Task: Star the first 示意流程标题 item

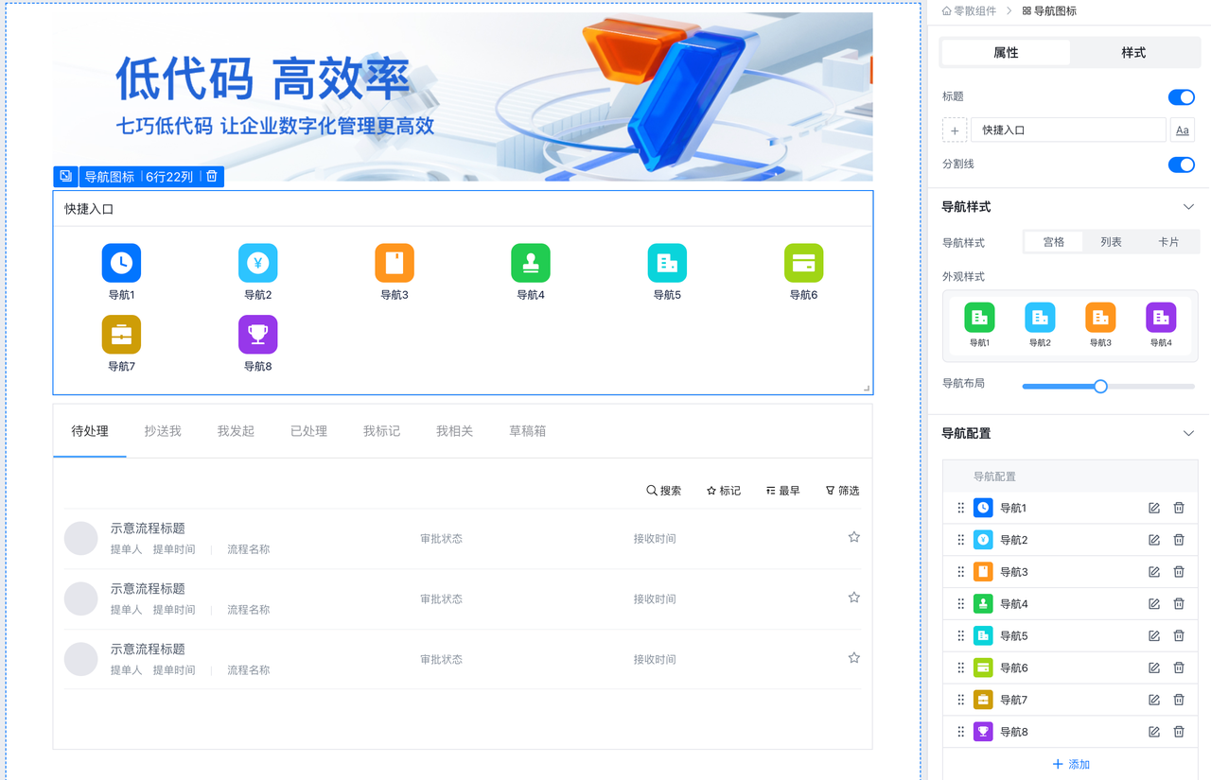Action: tap(853, 537)
